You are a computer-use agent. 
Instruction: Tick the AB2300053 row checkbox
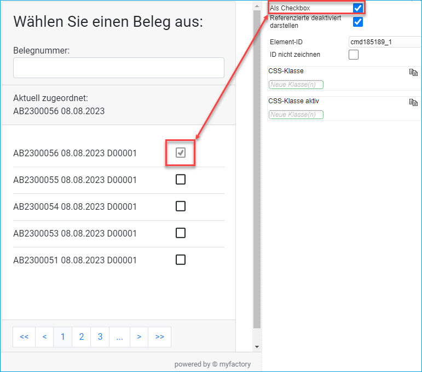point(181,233)
